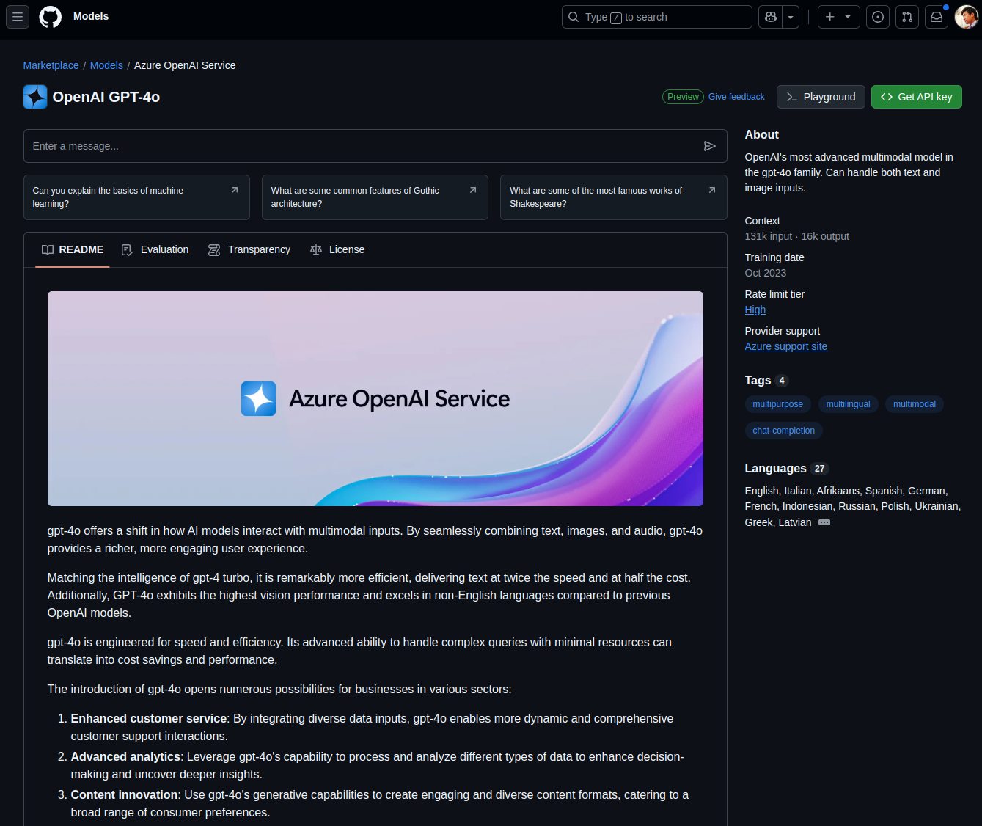
Task: Switch to the Transparency tab
Action: (x=249, y=249)
